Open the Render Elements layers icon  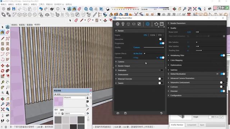(134, 24)
